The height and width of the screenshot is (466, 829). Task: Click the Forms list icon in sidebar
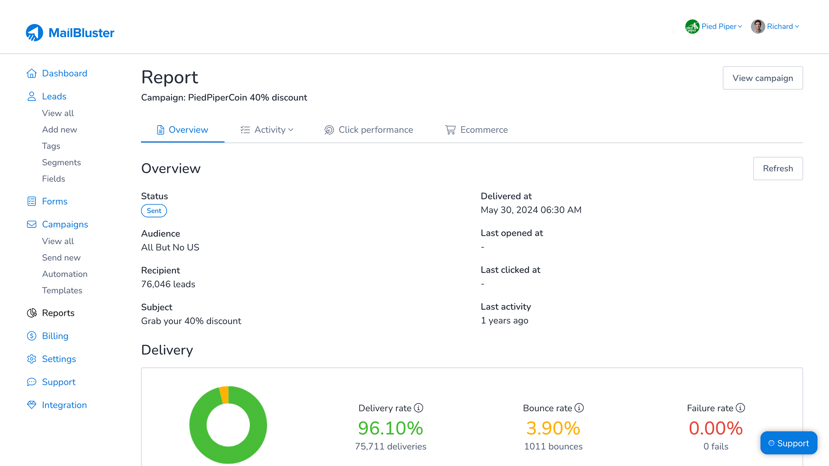(32, 202)
